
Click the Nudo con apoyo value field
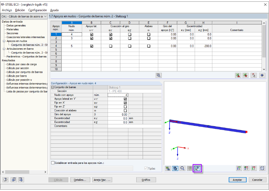tap(118, 95)
